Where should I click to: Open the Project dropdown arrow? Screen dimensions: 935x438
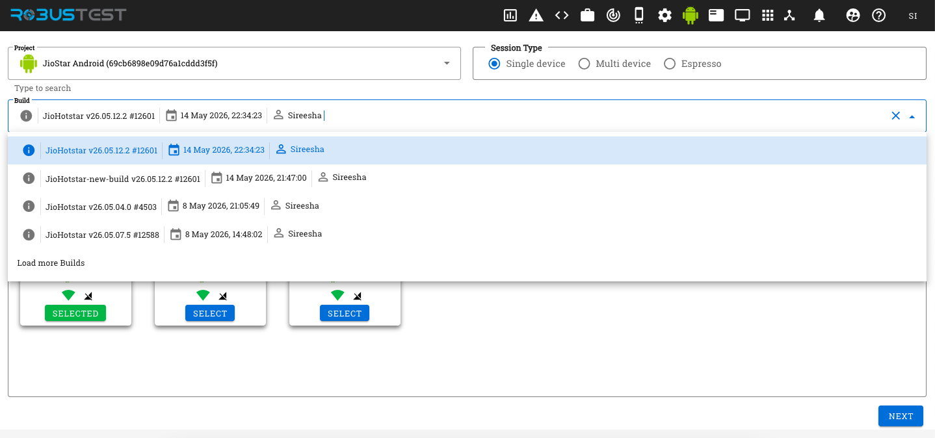tap(447, 64)
